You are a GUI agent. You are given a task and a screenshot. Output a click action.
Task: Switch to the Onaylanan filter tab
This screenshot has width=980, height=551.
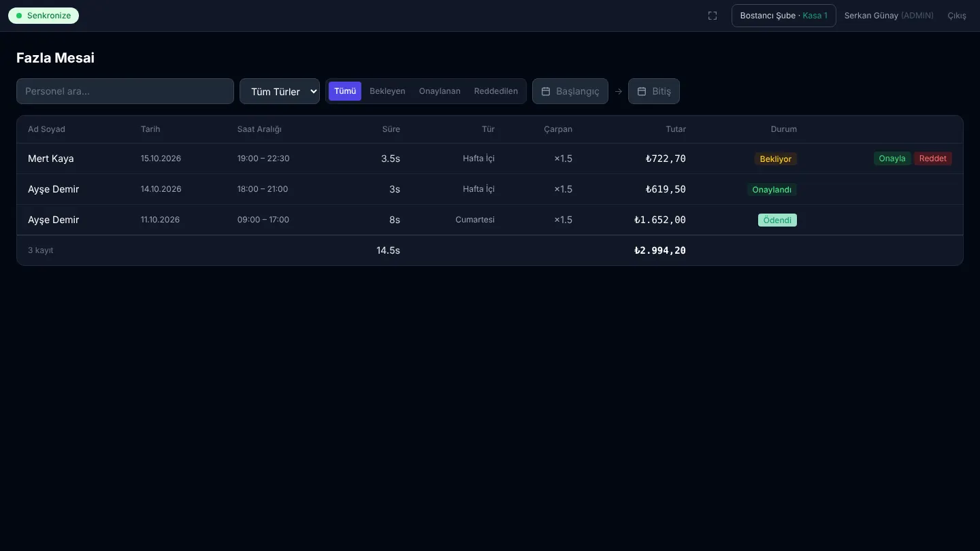440,91
